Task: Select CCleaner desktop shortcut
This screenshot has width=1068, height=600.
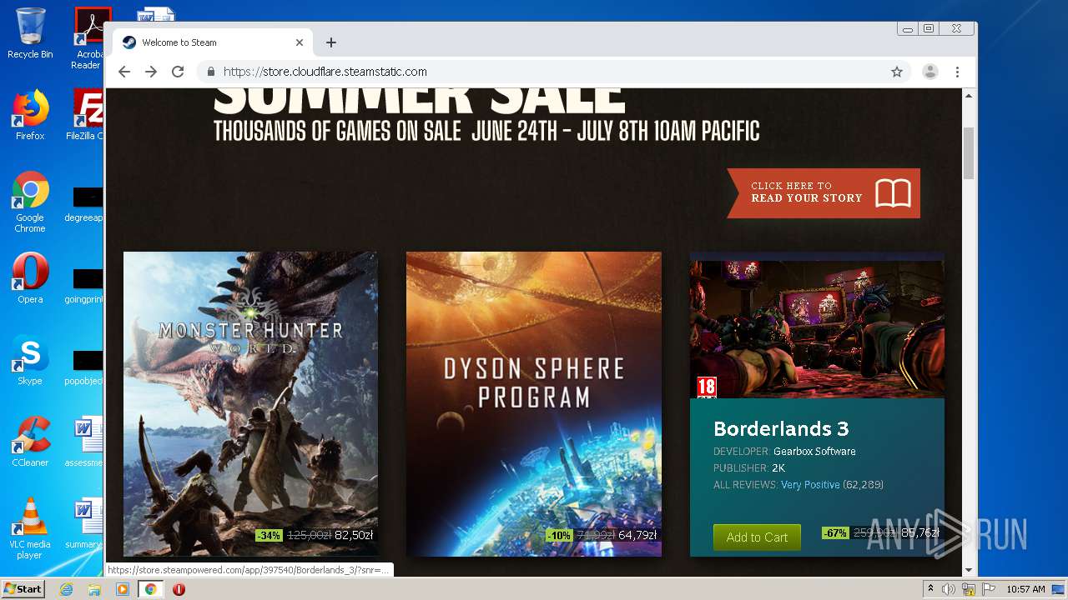Action: pos(30,442)
